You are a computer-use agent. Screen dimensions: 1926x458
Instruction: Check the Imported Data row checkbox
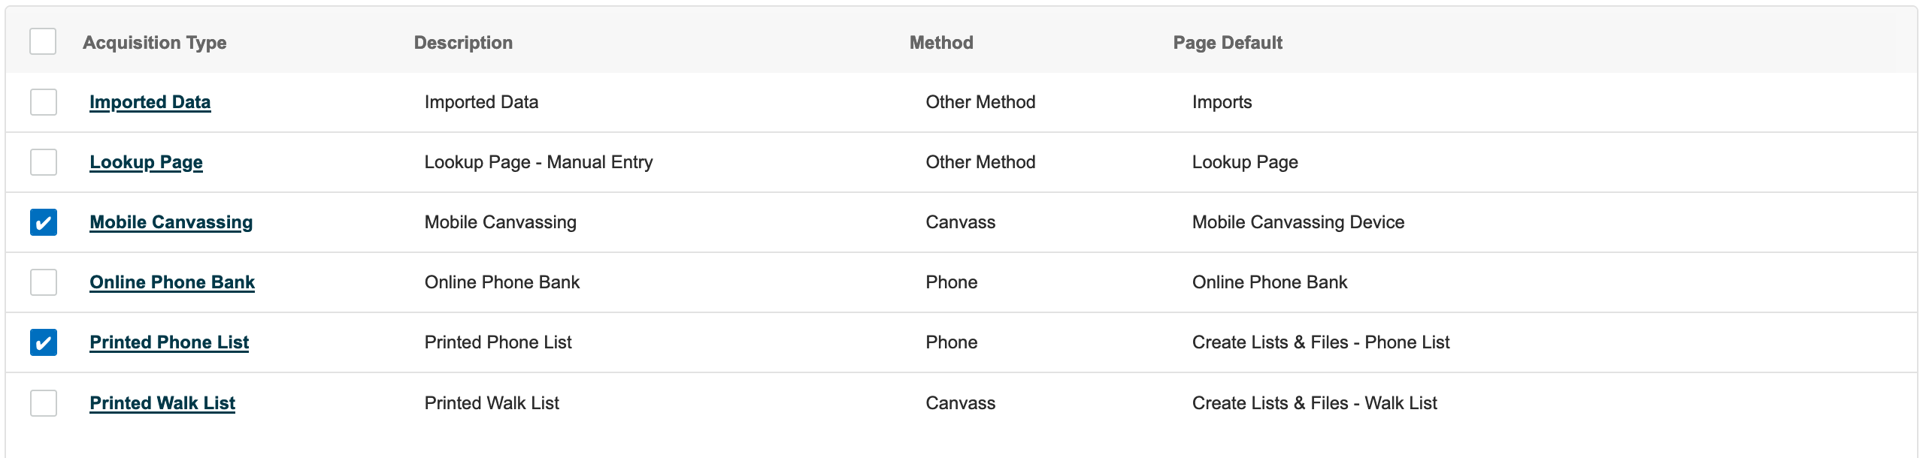pos(44,102)
